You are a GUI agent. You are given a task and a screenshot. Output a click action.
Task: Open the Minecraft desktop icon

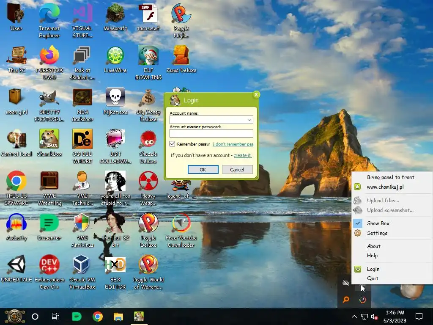point(115,14)
